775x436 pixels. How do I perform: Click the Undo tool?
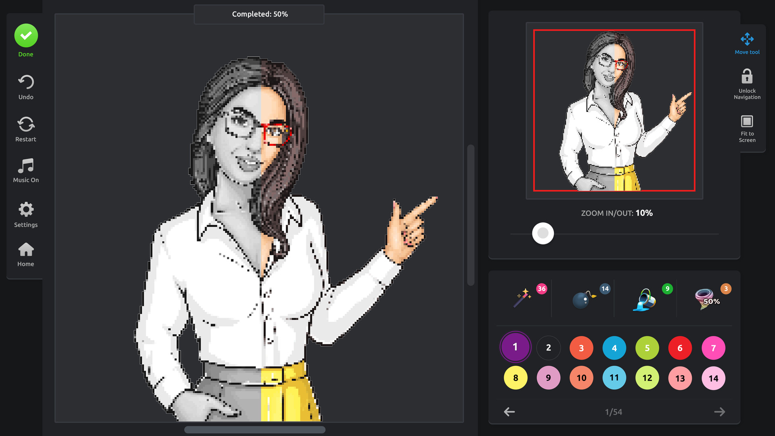tap(26, 87)
